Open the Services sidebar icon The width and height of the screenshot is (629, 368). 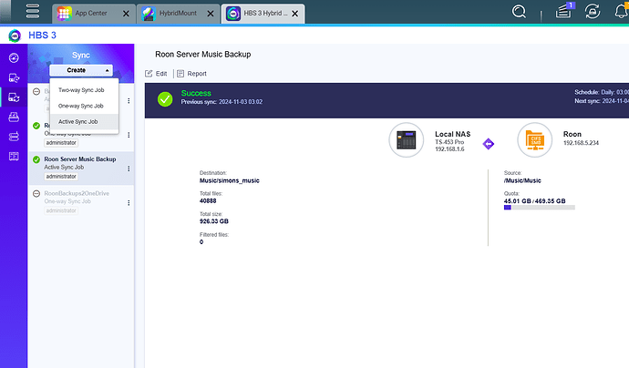tap(14, 118)
